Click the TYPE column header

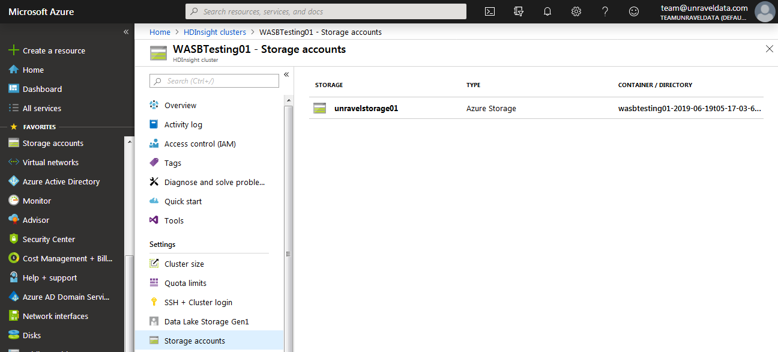474,85
